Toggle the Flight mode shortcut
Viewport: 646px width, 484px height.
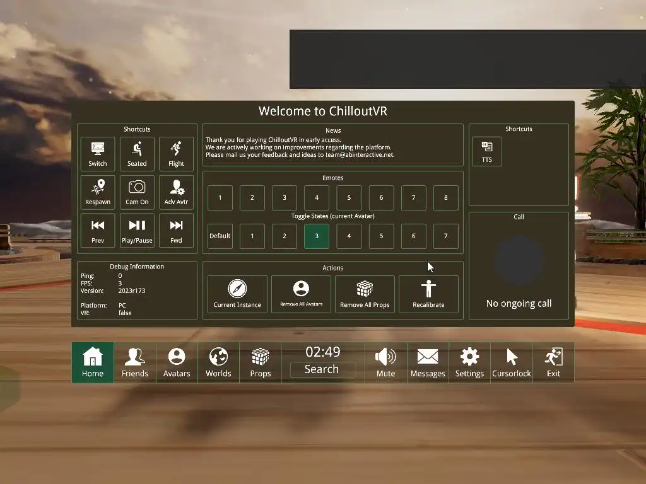pos(176,154)
